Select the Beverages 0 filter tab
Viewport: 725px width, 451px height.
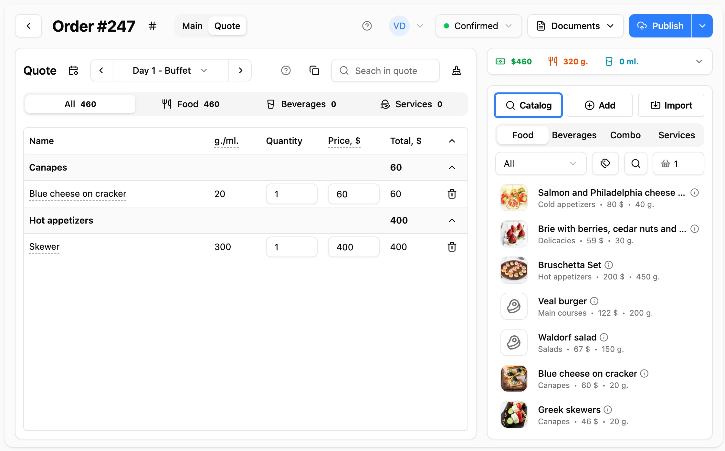click(301, 104)
